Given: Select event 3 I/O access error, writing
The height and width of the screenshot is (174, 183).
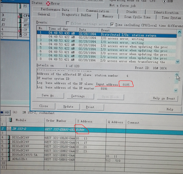Looking at the screenshot, I should point(107,41).
